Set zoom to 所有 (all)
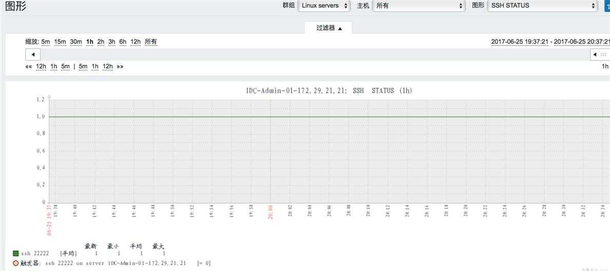The height and width of the screenshot is (271, 610). (151, 42)
